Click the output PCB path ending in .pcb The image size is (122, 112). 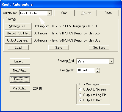pos(67,33)
